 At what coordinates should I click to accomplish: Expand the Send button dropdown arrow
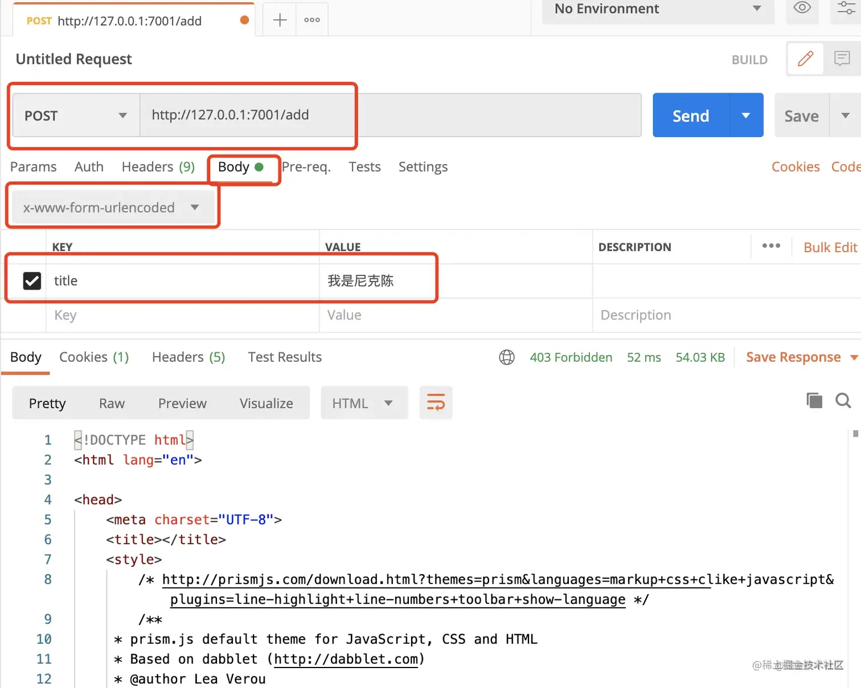[x=746, y=116]
